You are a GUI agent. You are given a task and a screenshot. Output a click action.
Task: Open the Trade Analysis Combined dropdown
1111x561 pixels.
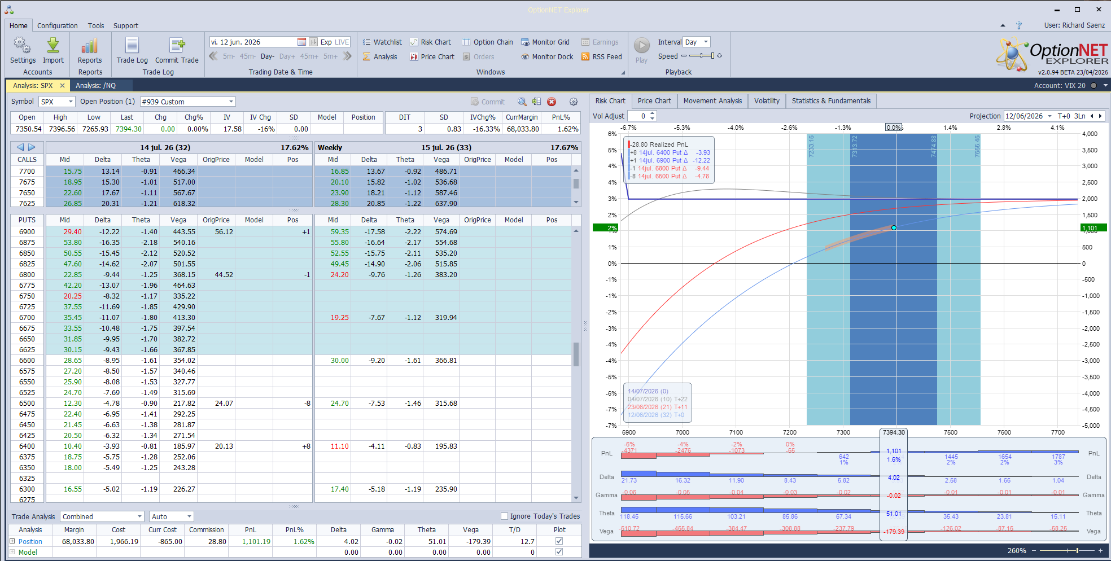139,516
